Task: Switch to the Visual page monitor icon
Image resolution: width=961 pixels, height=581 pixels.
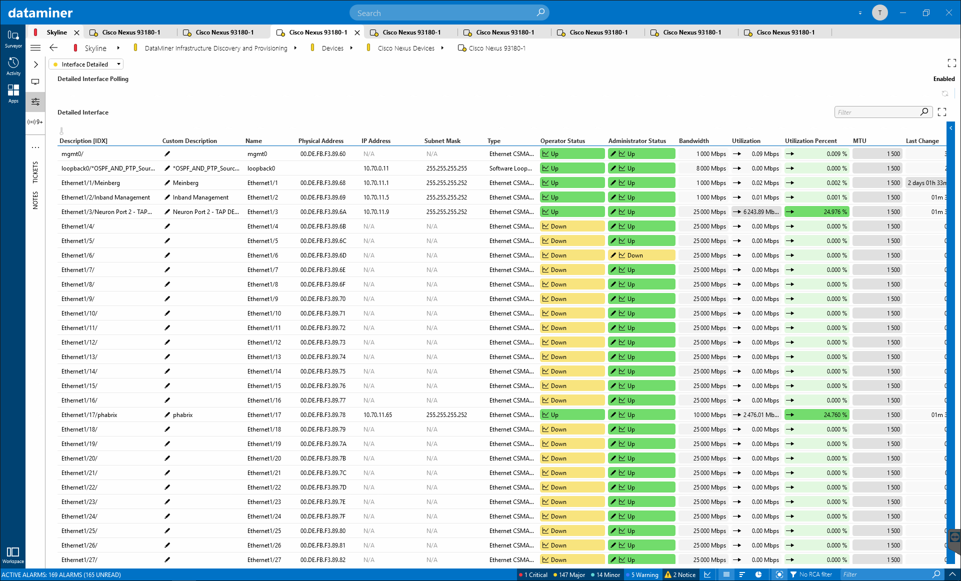Action: coord(35,81)
